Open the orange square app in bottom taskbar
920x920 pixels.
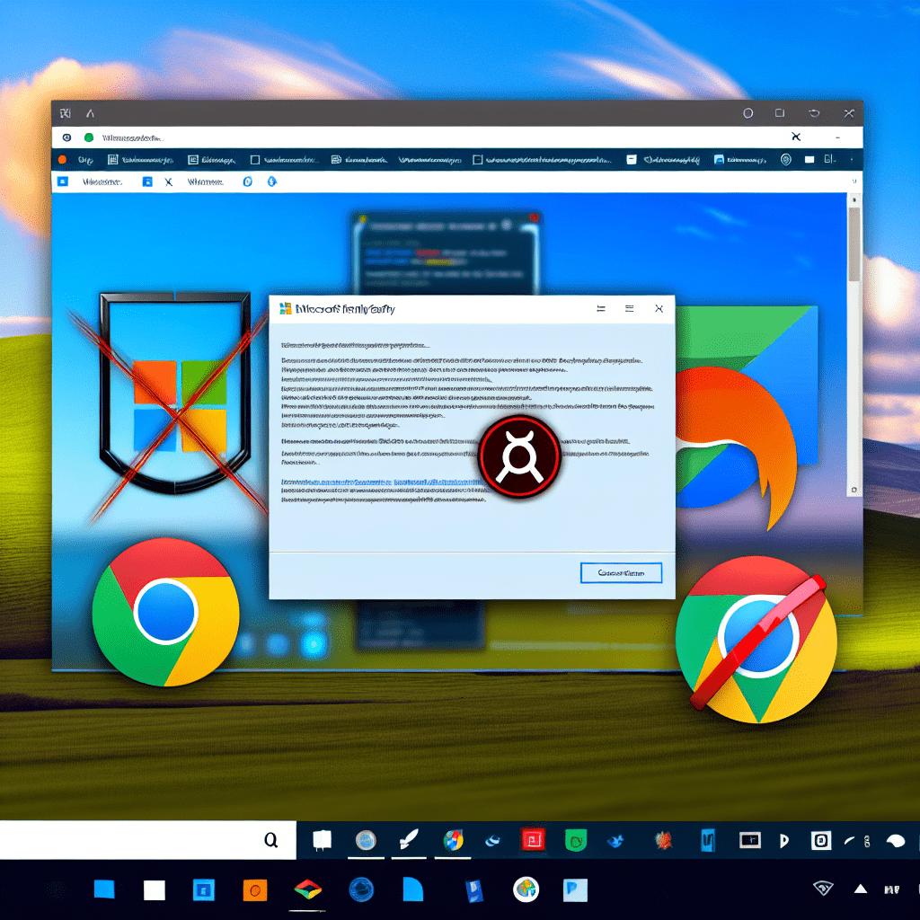[x=255, y=889]
